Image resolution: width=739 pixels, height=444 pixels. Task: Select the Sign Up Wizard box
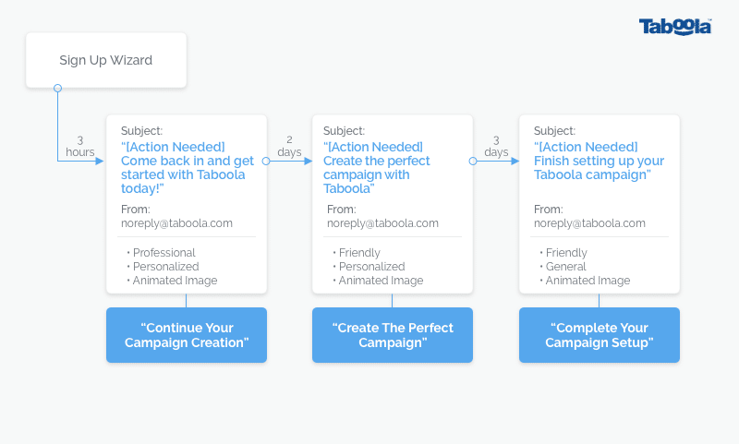pos(106,60)
